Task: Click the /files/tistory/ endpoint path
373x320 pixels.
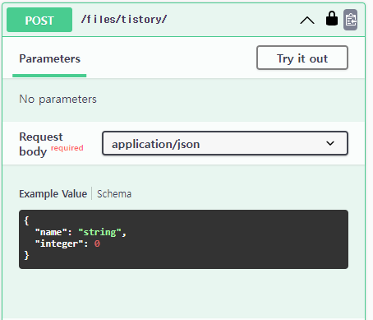Action: (x=124, y=20)
